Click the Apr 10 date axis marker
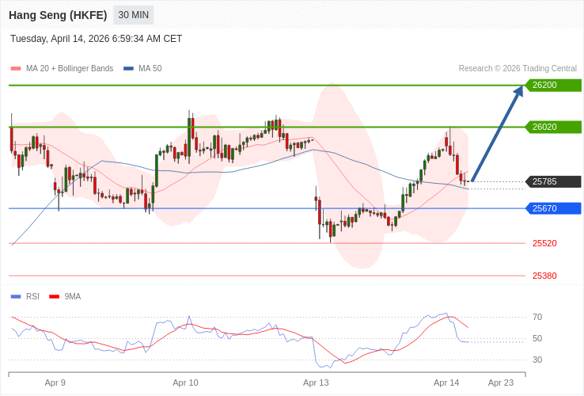 coord(185,383)
